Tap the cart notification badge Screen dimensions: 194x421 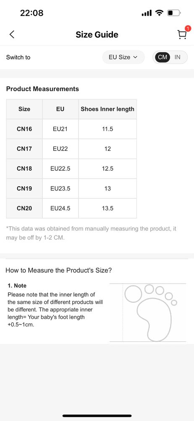188,29
